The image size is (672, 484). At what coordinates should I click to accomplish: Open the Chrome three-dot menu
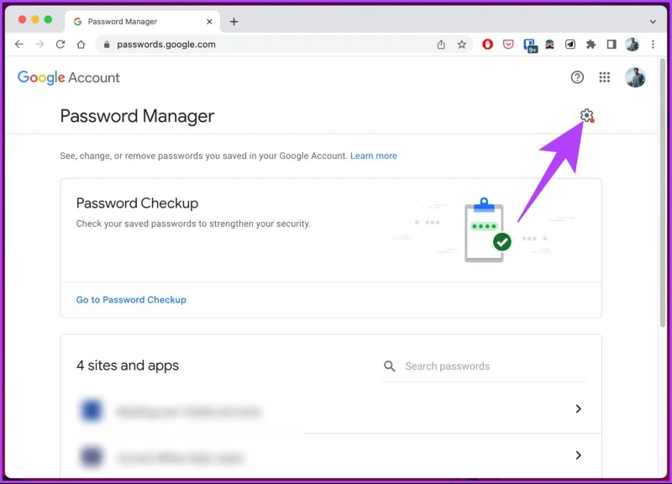point(653,45)
